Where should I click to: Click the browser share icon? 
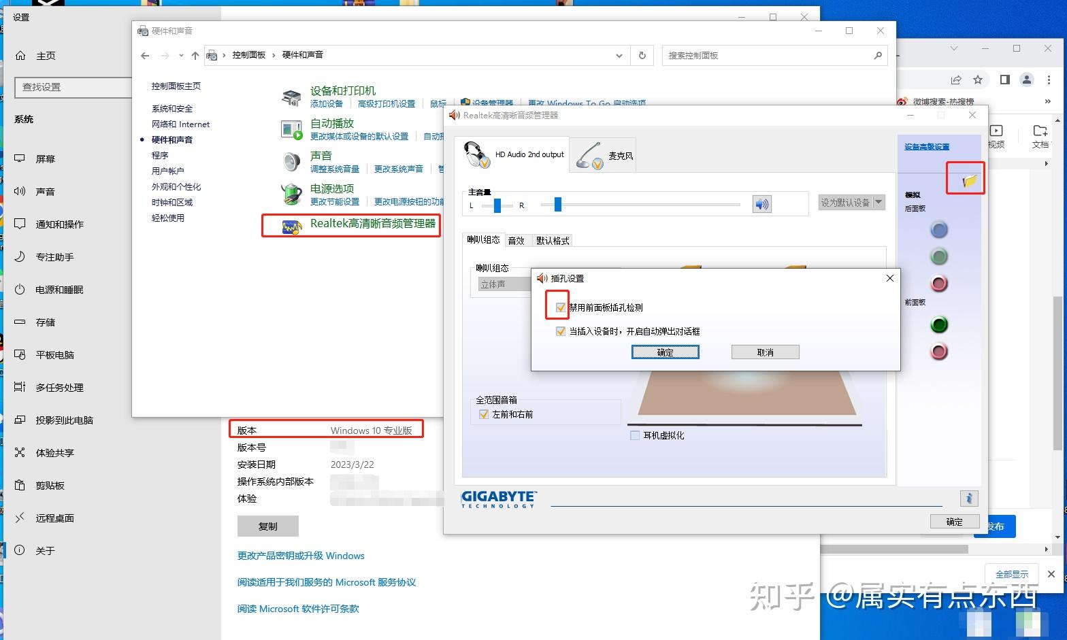(x=956, y=80)
